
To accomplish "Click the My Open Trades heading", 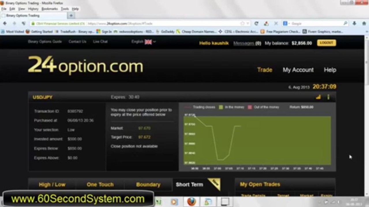I will pos(260,185).
